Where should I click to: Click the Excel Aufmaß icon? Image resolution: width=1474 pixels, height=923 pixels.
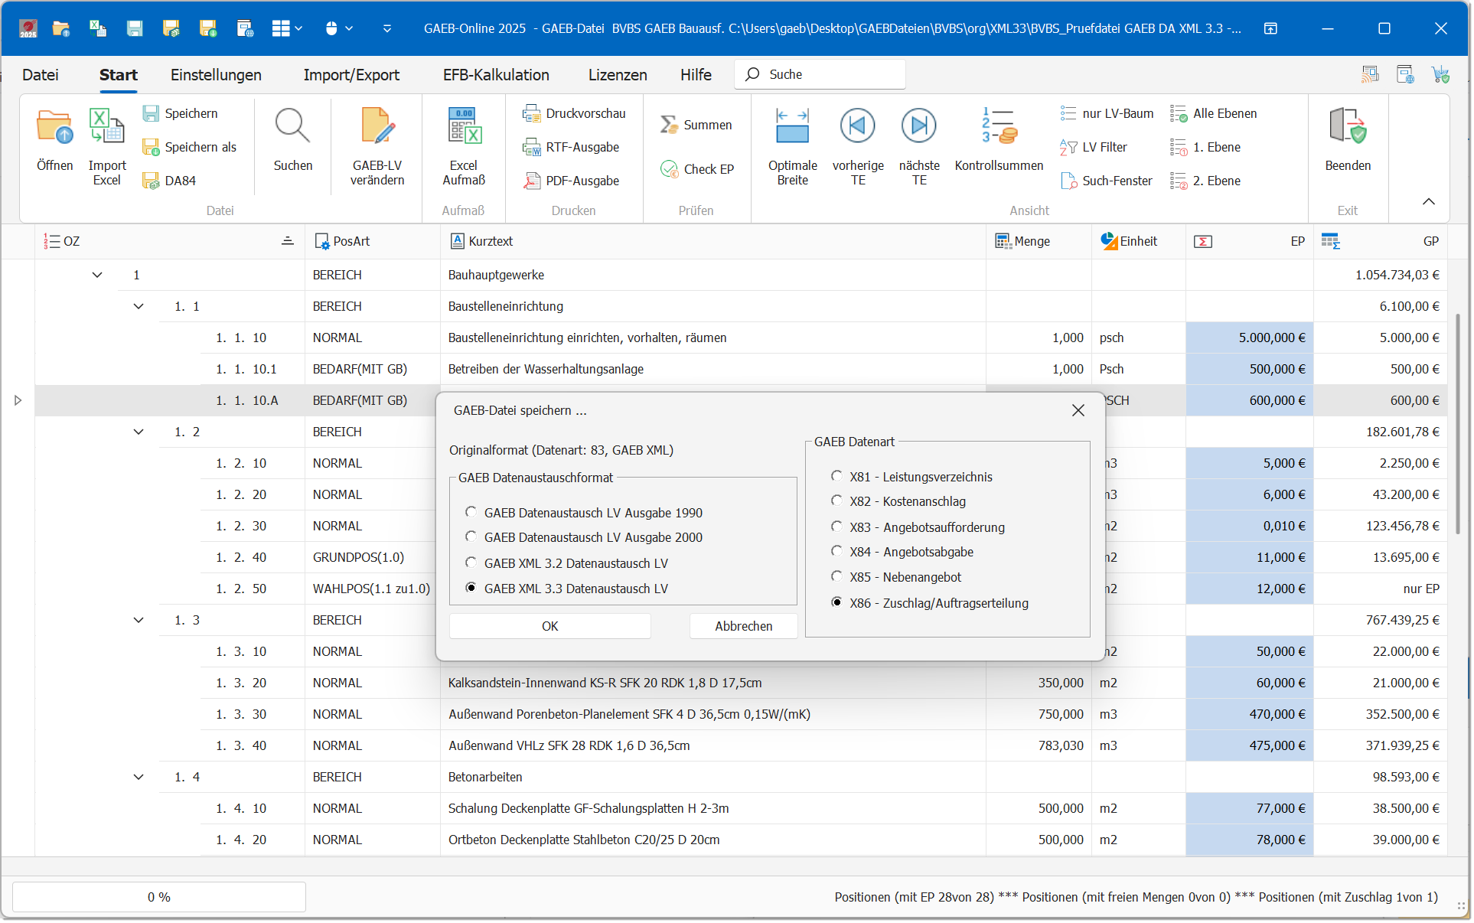[x=464, y=127]
